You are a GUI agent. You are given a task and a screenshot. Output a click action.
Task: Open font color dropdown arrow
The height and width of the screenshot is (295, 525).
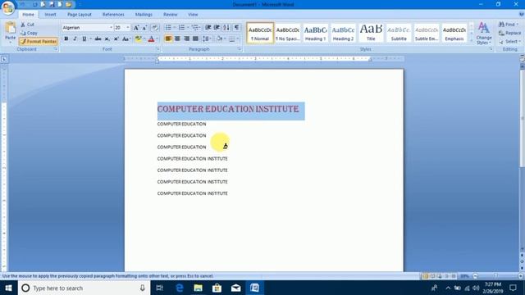pyautogui.click(x=157, y=39)
